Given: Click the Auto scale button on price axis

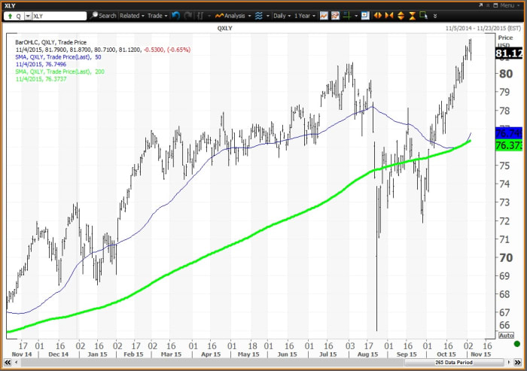Looking at the screenshot, I should [x=506, y=336].
